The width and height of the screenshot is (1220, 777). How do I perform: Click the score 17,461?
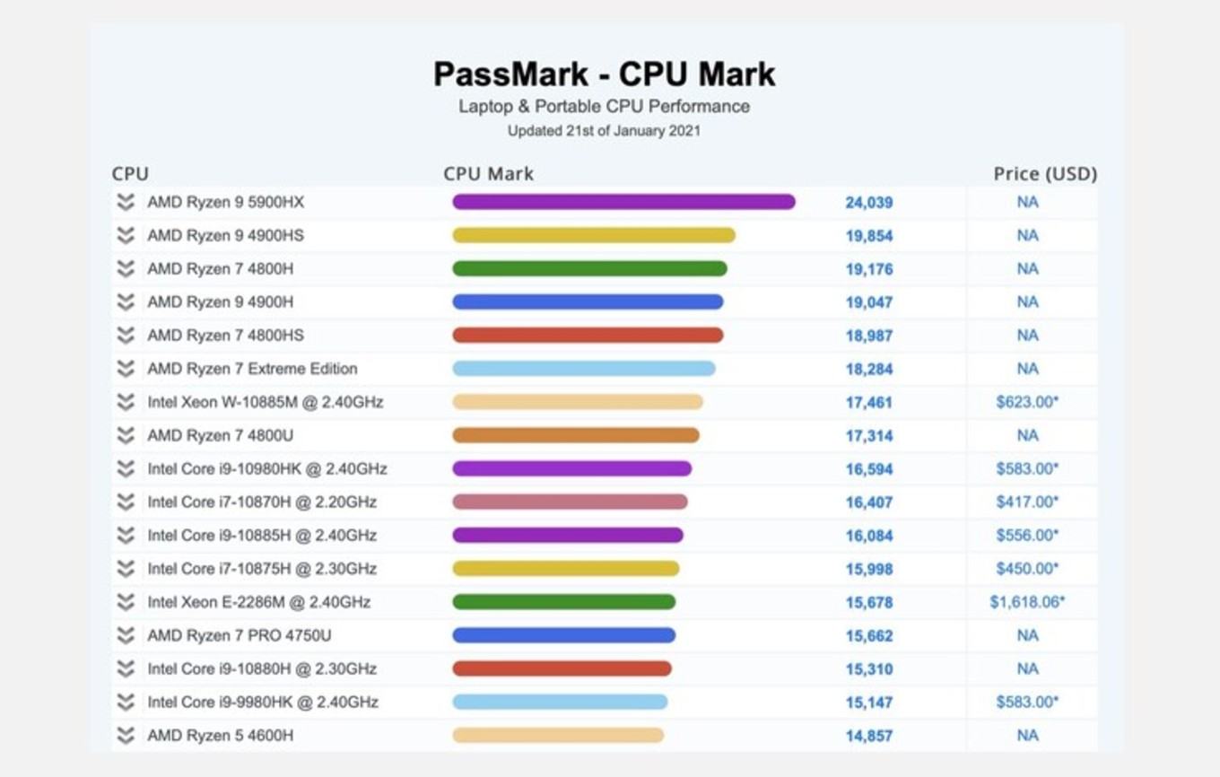(x=869, y=403)
